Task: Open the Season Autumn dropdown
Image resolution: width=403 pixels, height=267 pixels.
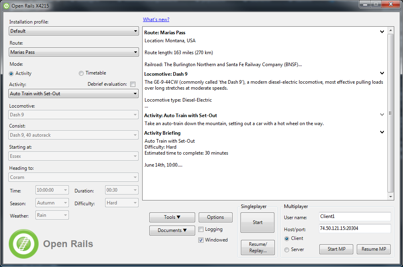Action: pyautogui.click(x=52, y=203)
